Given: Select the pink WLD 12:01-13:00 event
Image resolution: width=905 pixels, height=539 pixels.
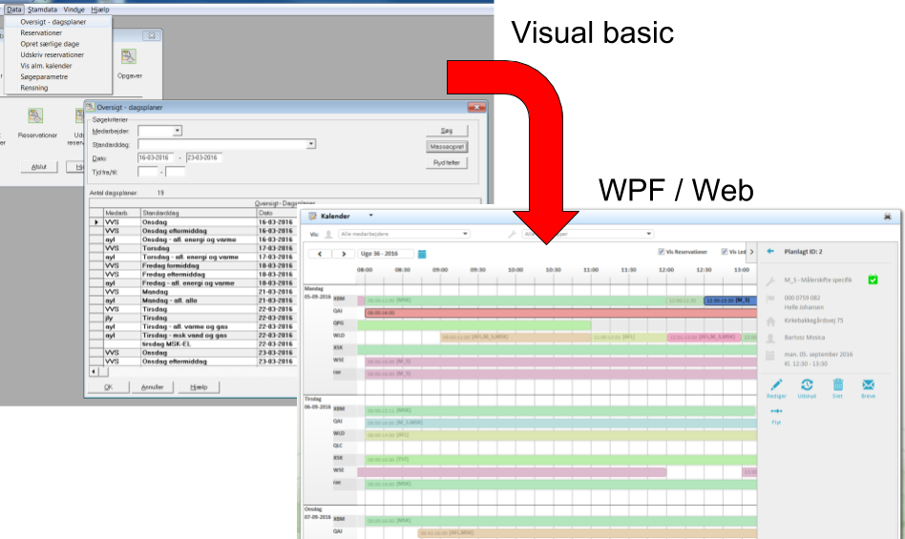Looking at the screenshot, I should [x=704, y=338].
